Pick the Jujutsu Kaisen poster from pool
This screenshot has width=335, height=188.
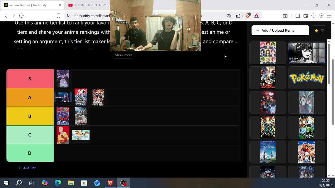click(x=268, y=102)
